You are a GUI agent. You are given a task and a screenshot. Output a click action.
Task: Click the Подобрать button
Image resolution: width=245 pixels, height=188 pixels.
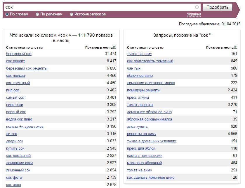pos(217,7)
